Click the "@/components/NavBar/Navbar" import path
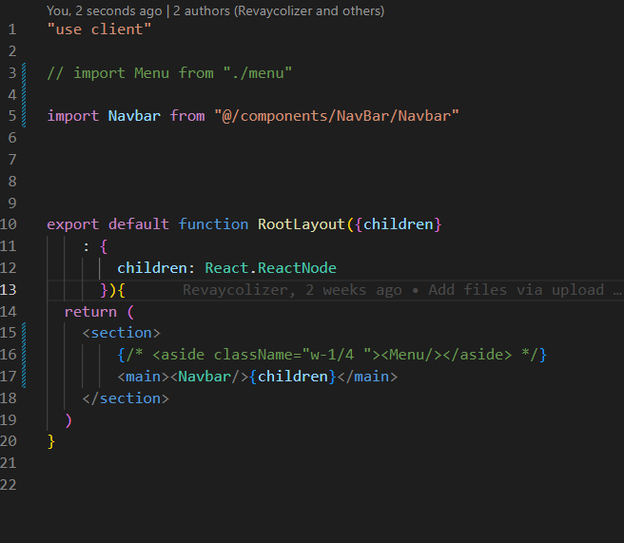 [x=337, y=116]
